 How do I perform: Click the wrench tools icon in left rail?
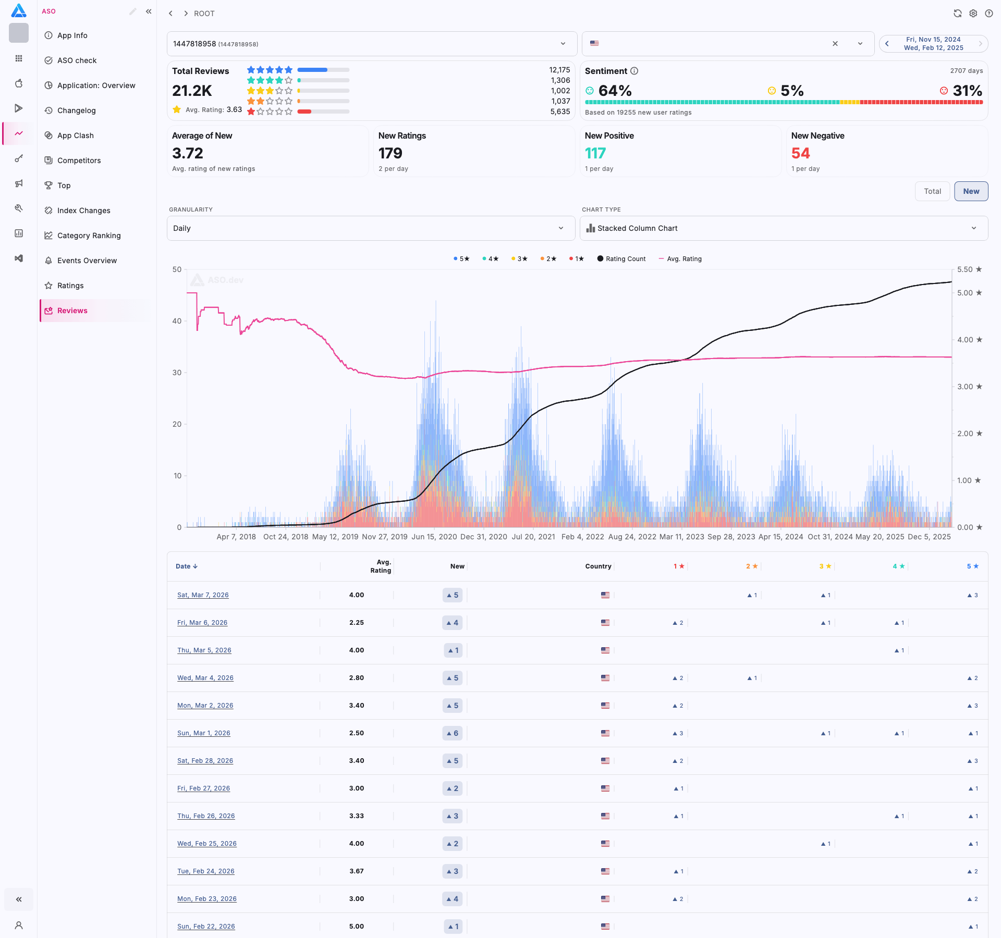tap(19, 208)
